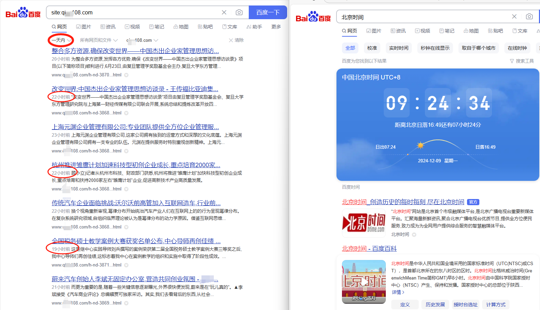Click the 计算方式 button
Image resolution: width=540 pixels, height=310 pixels.
[x=496, y=305]
